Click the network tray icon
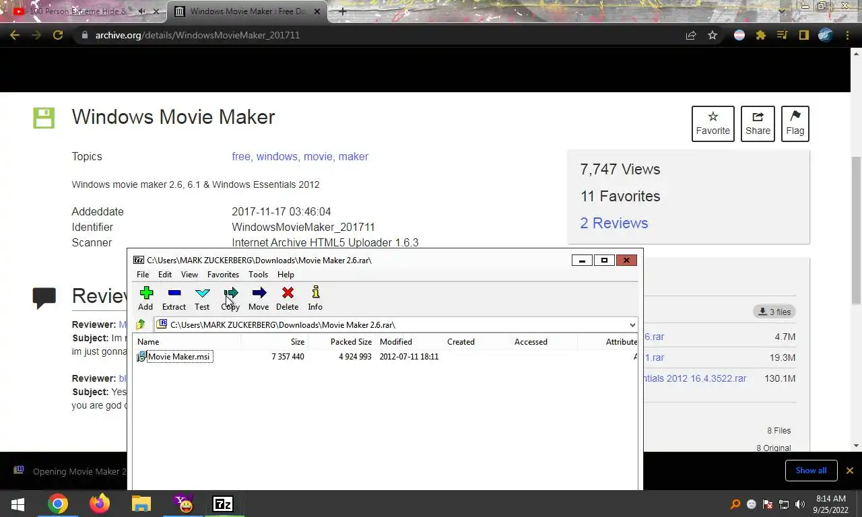The width and height of the screenshot is (862, 517). click(784, 504)
